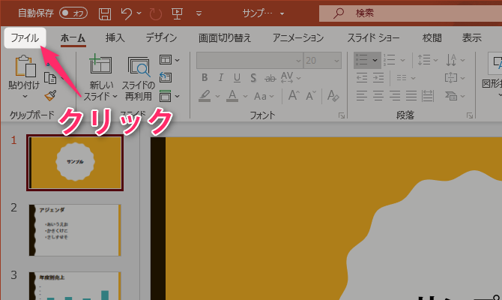Open the Line Spacing dropdown
Viewport: 502px width, 300px height.
(427, 60)
